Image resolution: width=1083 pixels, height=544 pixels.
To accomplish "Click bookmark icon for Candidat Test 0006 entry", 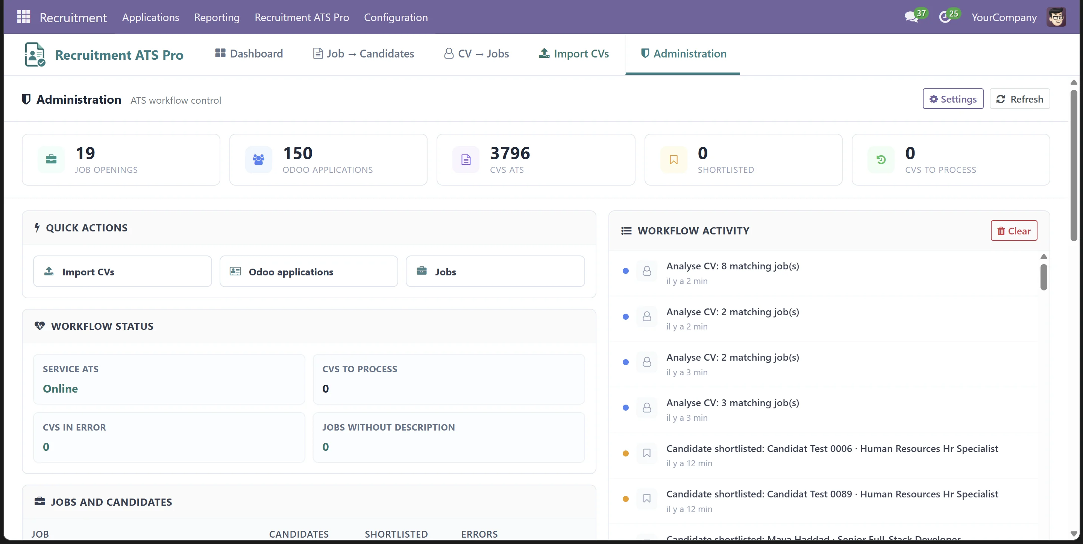I will tap(647, 453).
